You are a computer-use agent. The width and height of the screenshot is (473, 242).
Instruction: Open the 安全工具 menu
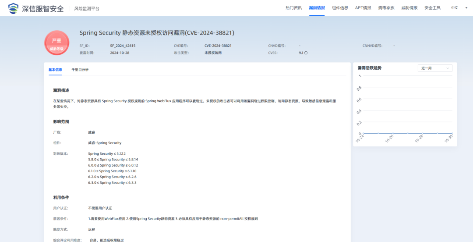(432, 8)
